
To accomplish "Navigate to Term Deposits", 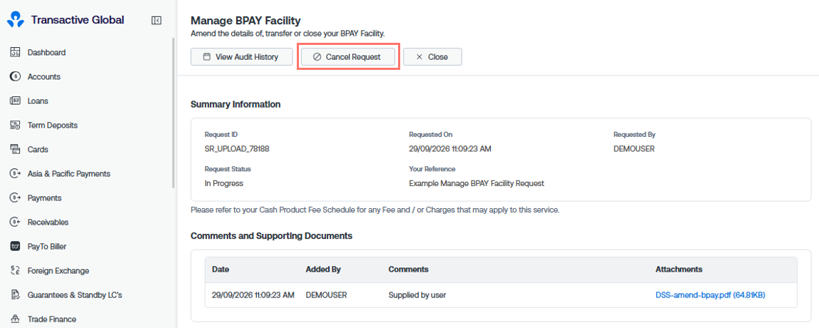I will click(52, 125).
